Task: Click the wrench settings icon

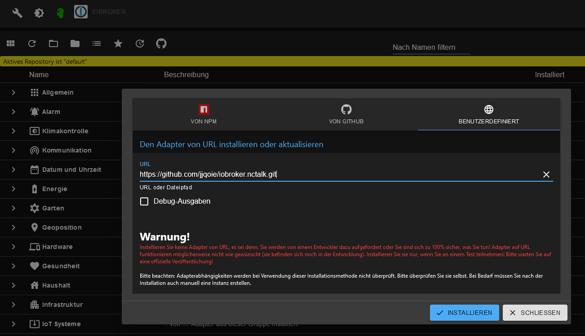Action: pos(17,13)
